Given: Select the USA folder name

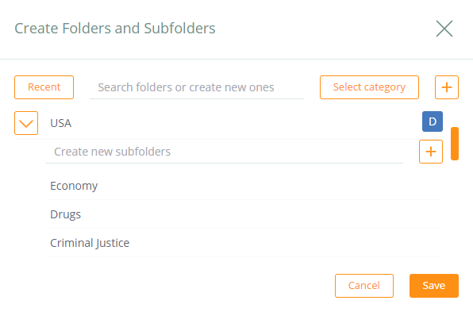Looking at the screenshot, I should click(x=60, y=123).
